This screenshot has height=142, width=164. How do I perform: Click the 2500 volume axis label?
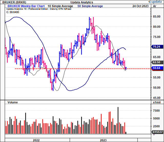156,126
